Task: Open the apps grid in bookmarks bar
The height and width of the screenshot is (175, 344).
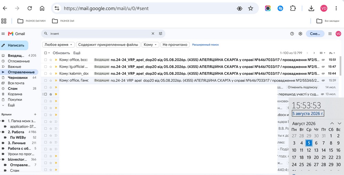Action: coord(4,21)
